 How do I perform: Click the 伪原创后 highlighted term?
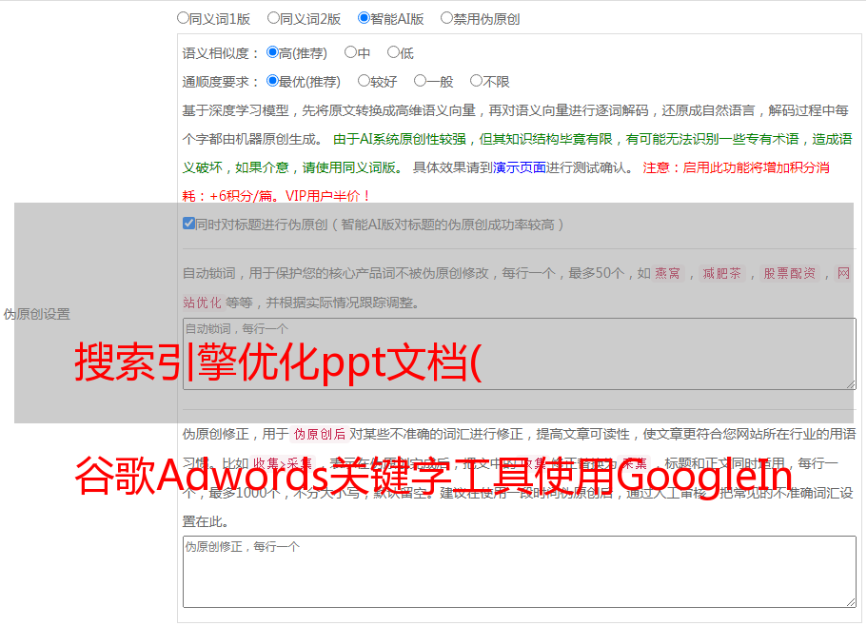[x=320, y=434]
